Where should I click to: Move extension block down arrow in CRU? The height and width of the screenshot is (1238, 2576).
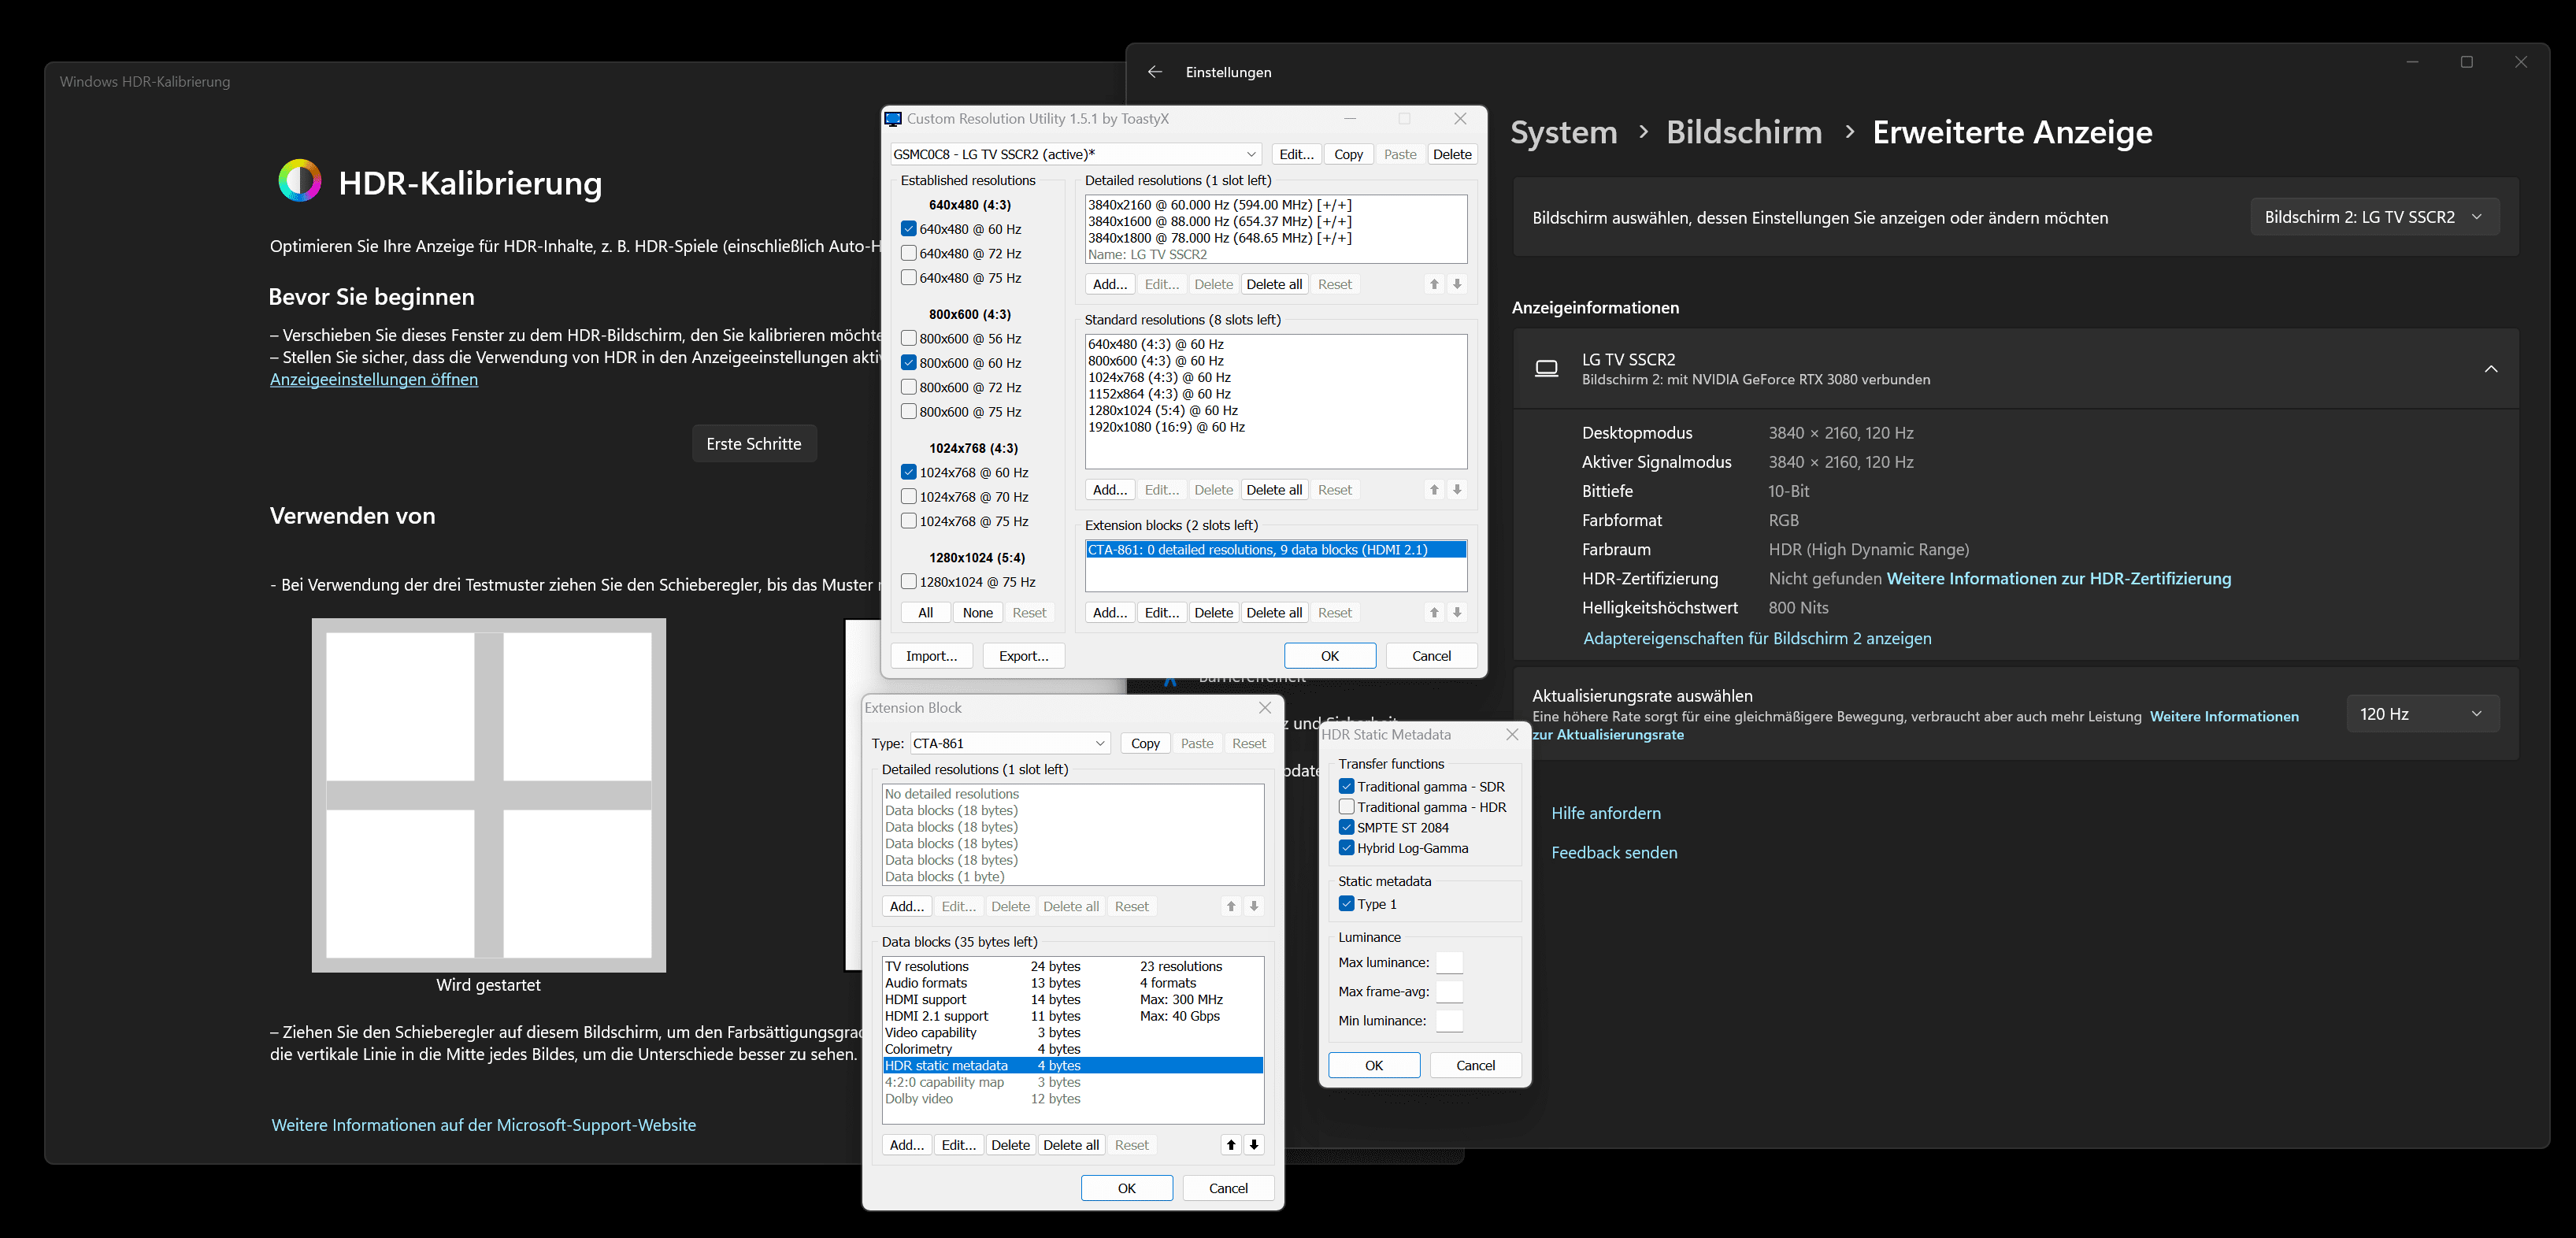click(x=1457, y=613)
